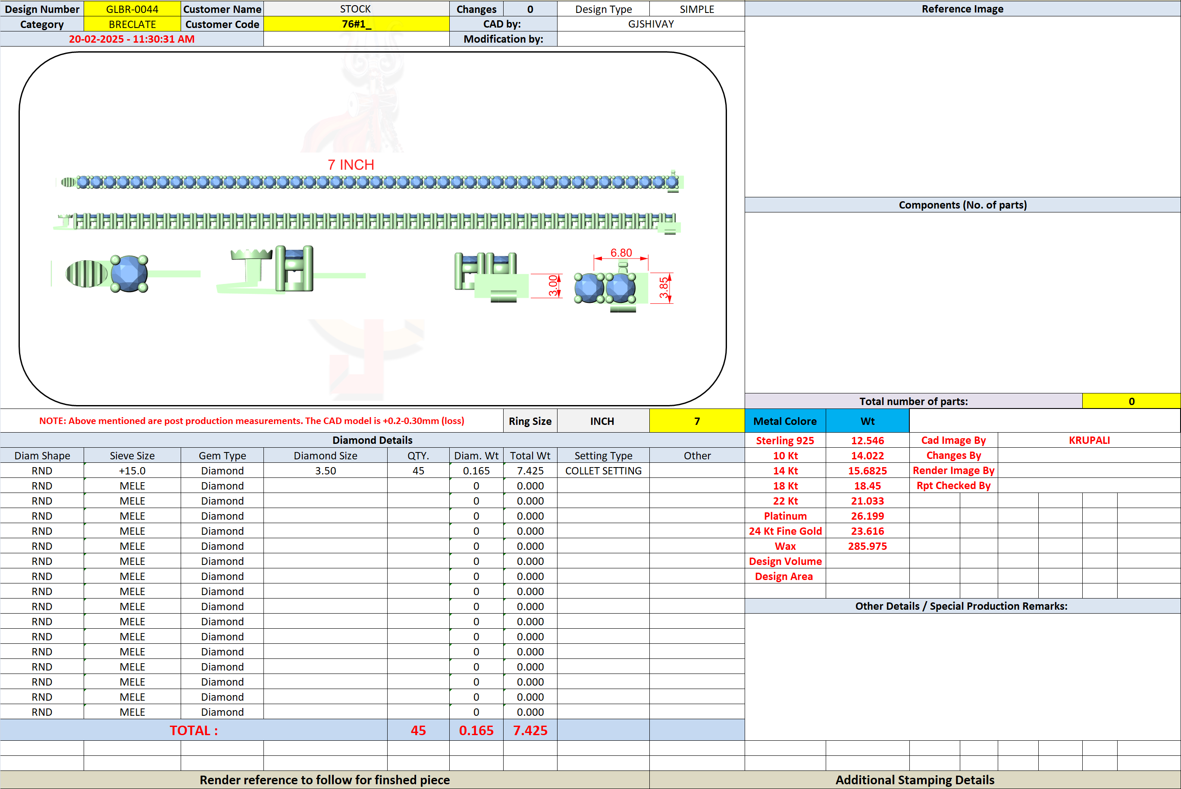Click the Diamond Size 3.50 cell

pos(325,471)
